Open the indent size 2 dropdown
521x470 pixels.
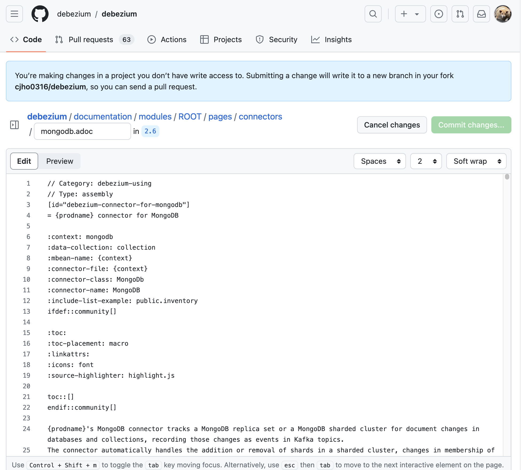[x=426, y=161]
